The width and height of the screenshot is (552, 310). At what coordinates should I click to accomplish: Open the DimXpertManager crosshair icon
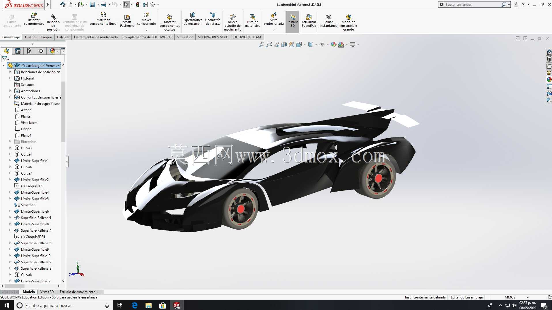coord(41,51)
